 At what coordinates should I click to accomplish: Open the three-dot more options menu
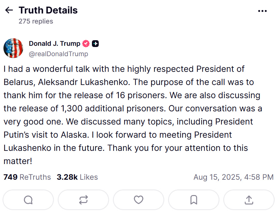click(x=262, y=11)
